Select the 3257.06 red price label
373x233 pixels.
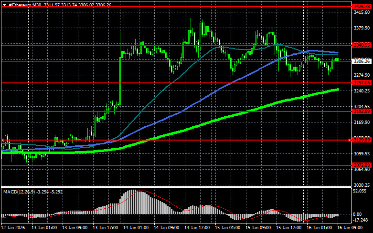coord(361,83)
